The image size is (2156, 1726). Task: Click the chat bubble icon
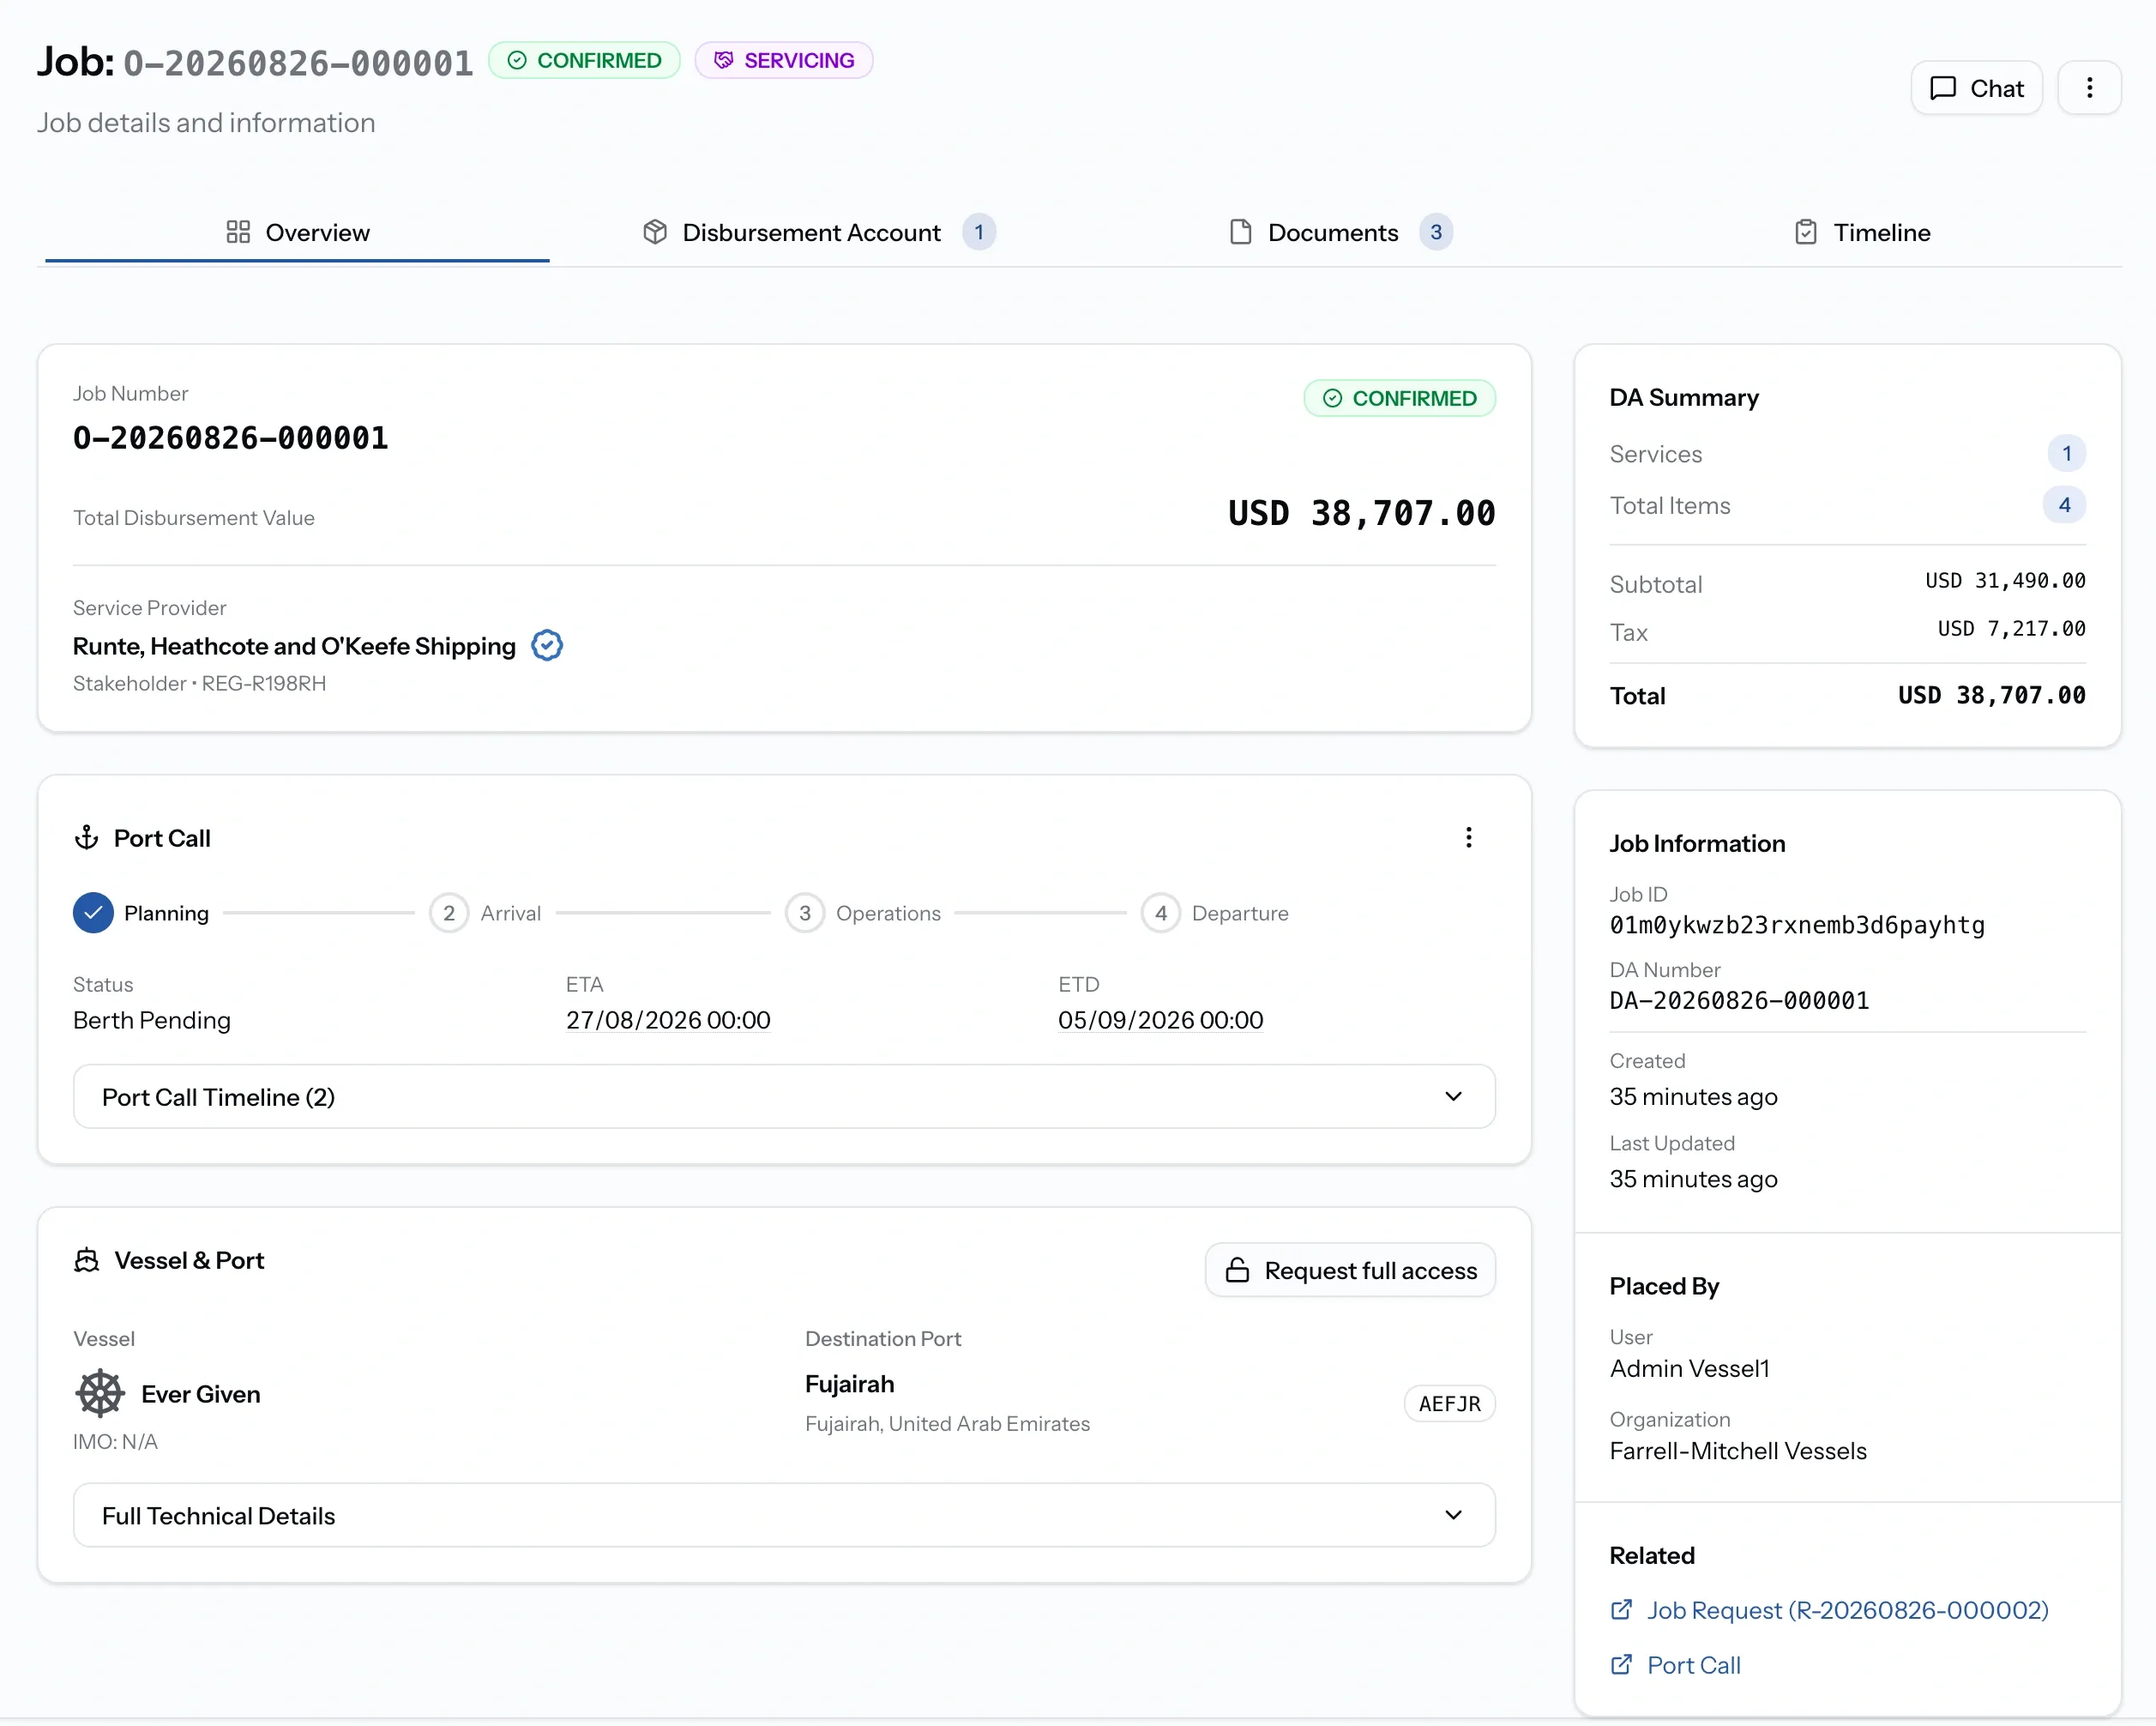[1943, 88]
